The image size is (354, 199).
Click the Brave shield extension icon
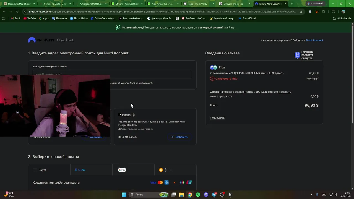[x=310, y=12]
